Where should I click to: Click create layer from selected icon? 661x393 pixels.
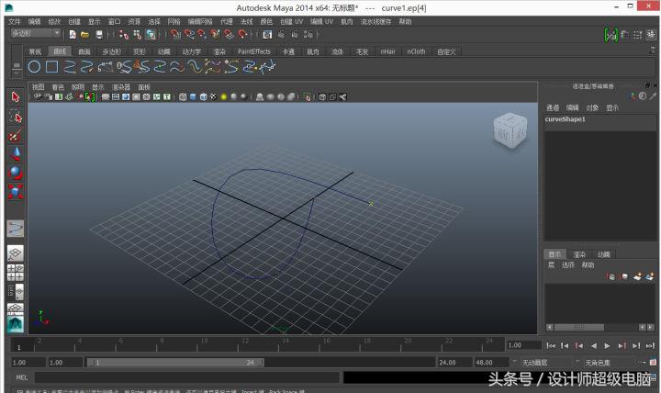(x=650, y=276)
